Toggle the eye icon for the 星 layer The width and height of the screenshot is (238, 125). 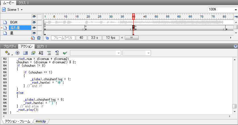(x=34, y=33)
